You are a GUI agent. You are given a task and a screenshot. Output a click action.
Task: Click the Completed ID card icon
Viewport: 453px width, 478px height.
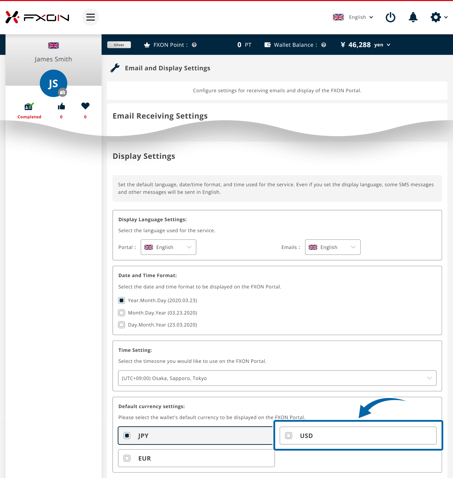pos(29,106)
